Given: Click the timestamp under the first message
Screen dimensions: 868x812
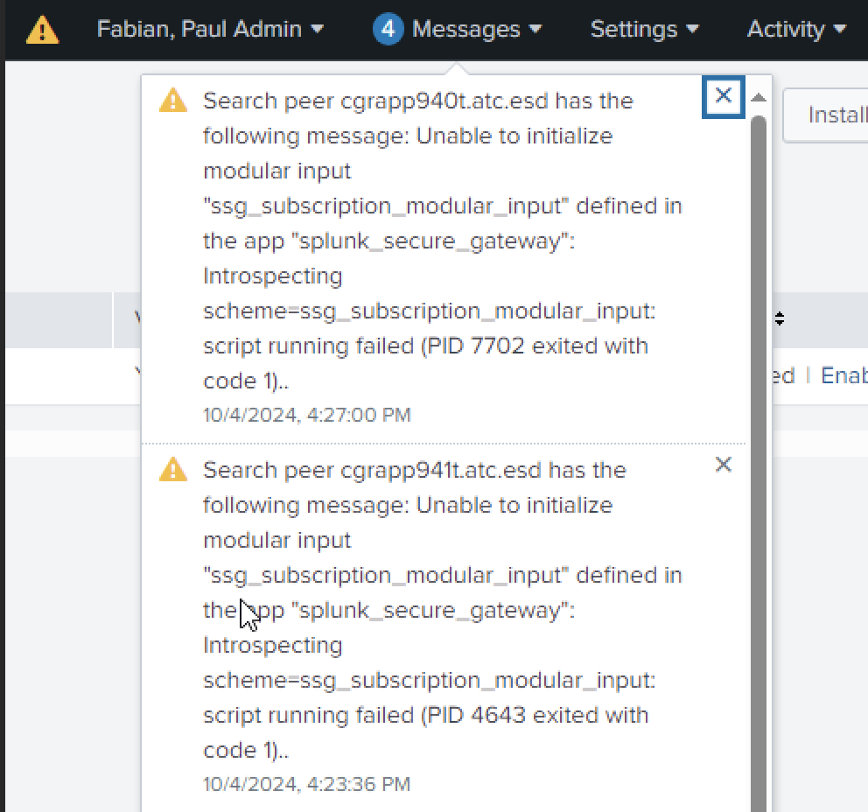Looking at the screenshot, I should pos(306,415).
